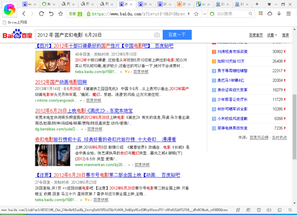Switch to the first tab labeled wv
Viewport: 297px width, 215px height.
coord(29,4)
